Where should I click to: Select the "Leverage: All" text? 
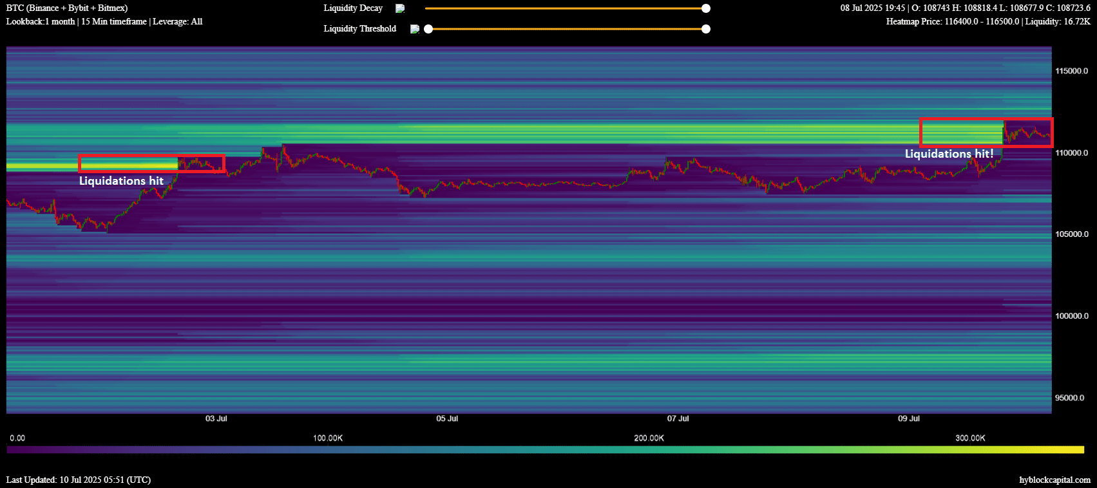coord(177,22)
